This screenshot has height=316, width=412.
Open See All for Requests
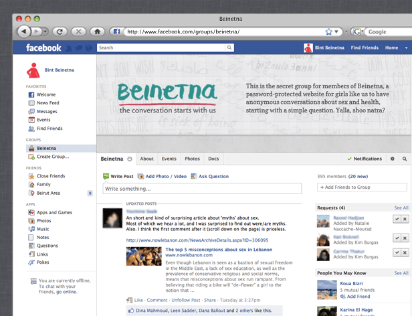pyautogui.click(x=401, y=208)
